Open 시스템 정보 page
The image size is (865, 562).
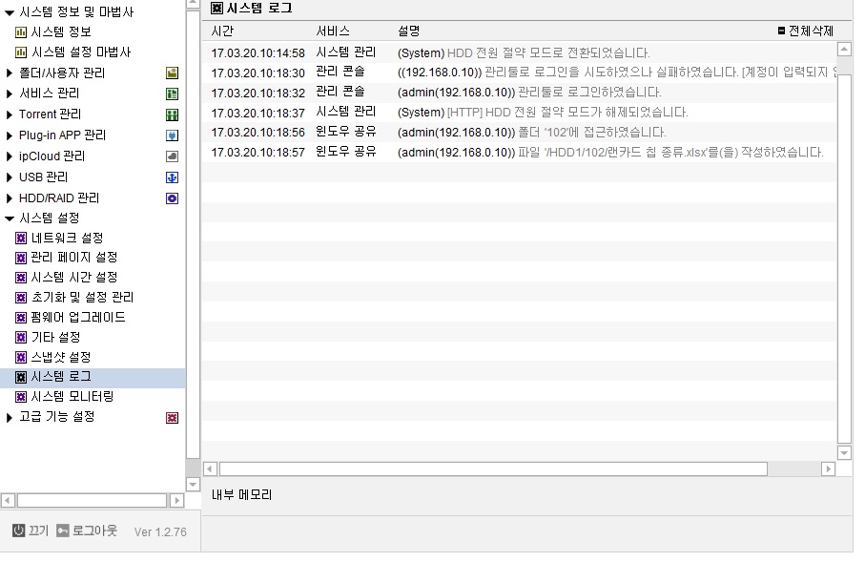coord(61,32)
